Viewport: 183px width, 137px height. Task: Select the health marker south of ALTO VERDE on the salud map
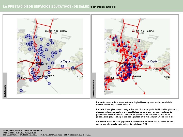tap(49, 83)
